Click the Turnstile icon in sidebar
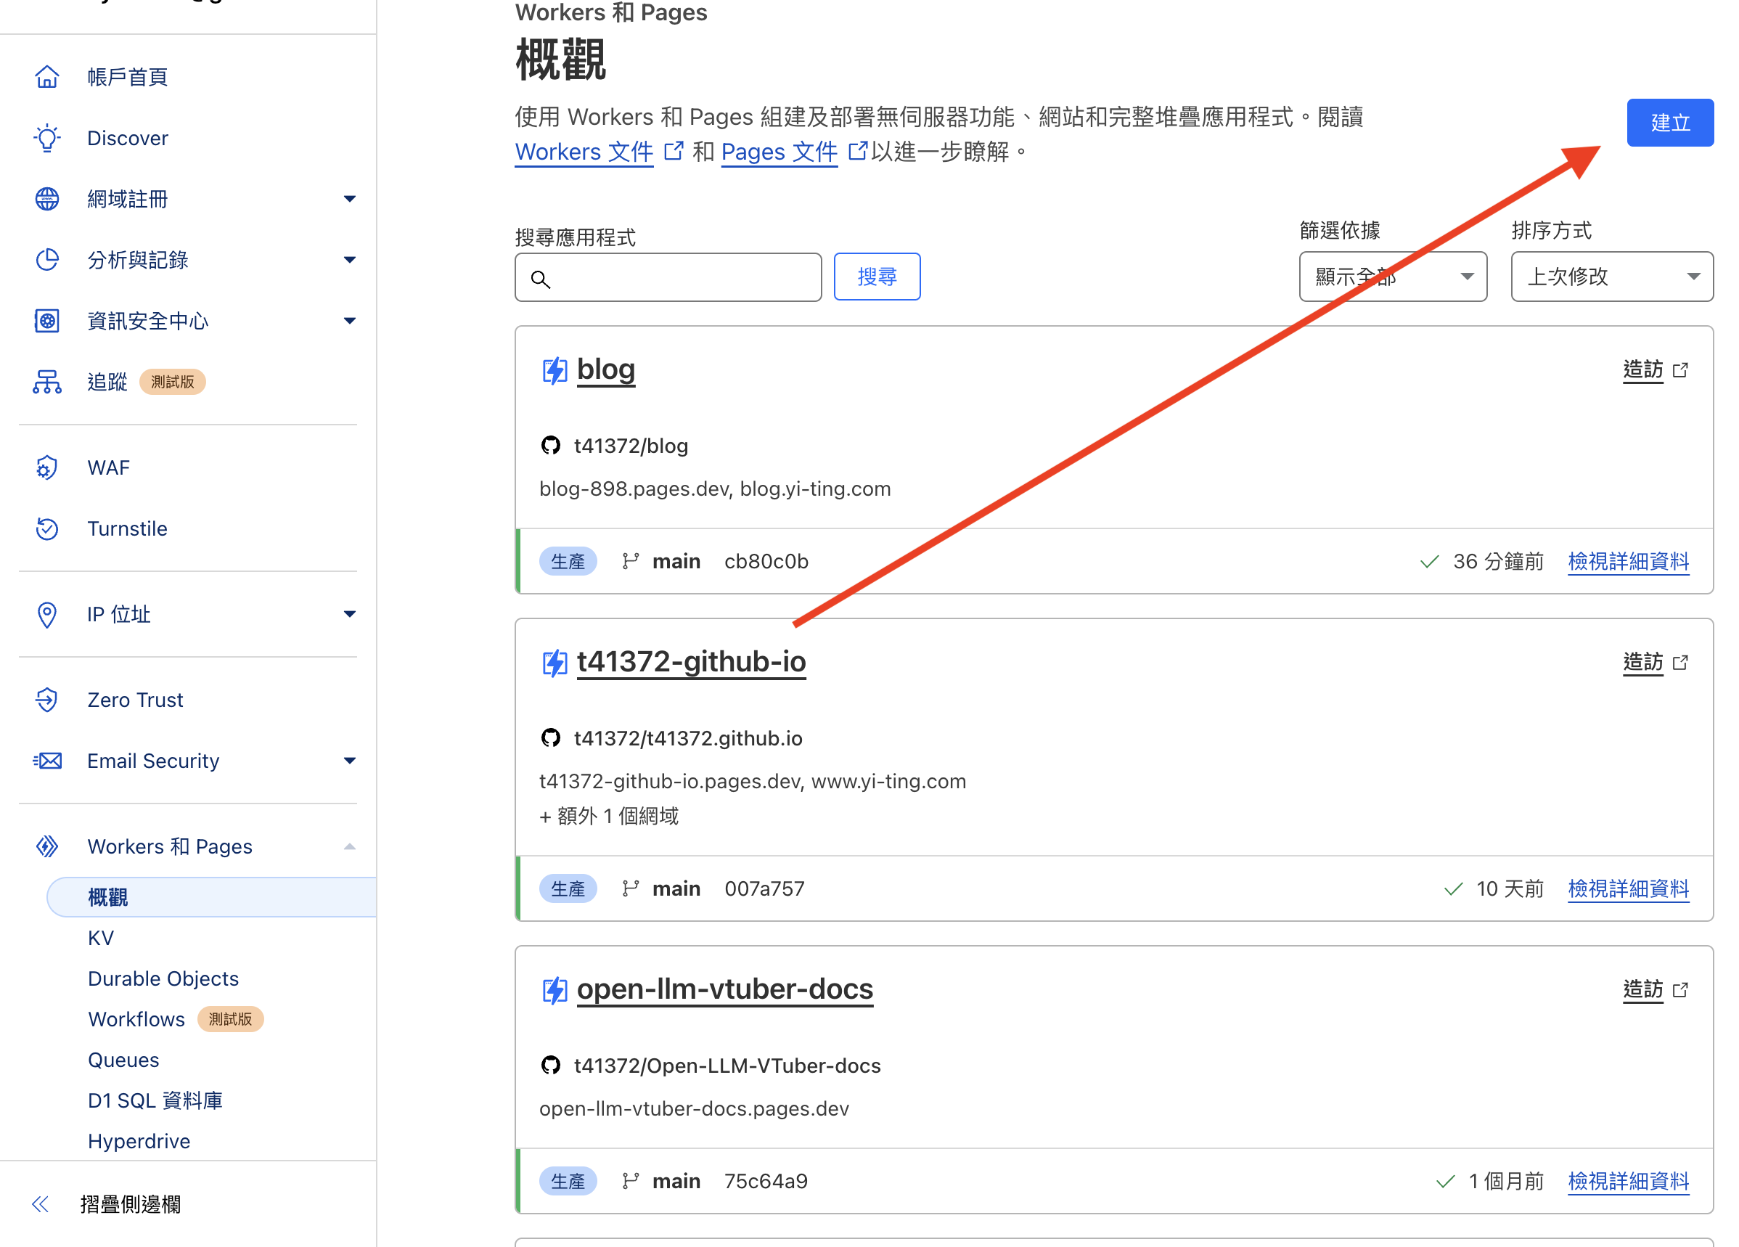Viewport: 1739px width, 1247px height. (46, 528)
